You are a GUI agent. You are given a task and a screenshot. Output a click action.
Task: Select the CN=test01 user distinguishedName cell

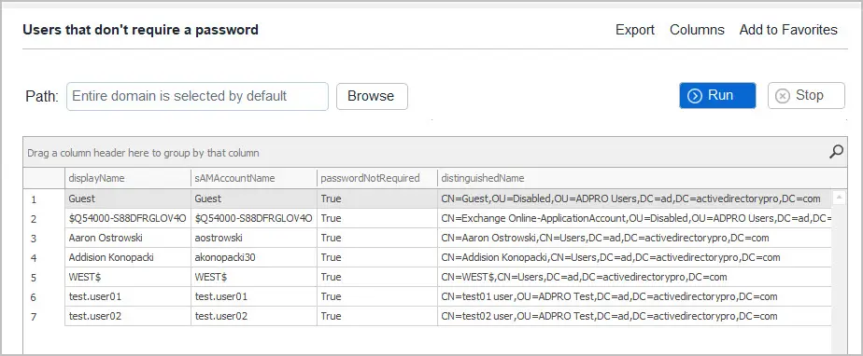click(634, 296)
